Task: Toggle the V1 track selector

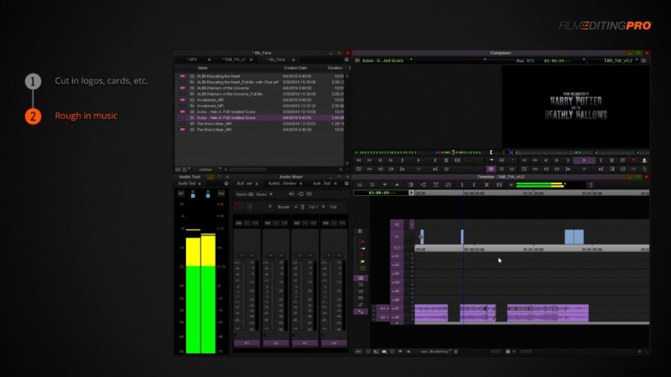Action: click(397, 236)
